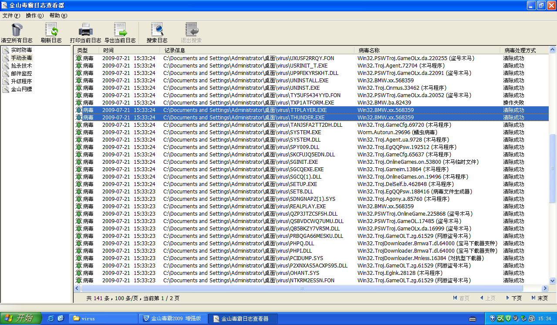Refresh logs with 刷新日志 icon

(51, 30)
